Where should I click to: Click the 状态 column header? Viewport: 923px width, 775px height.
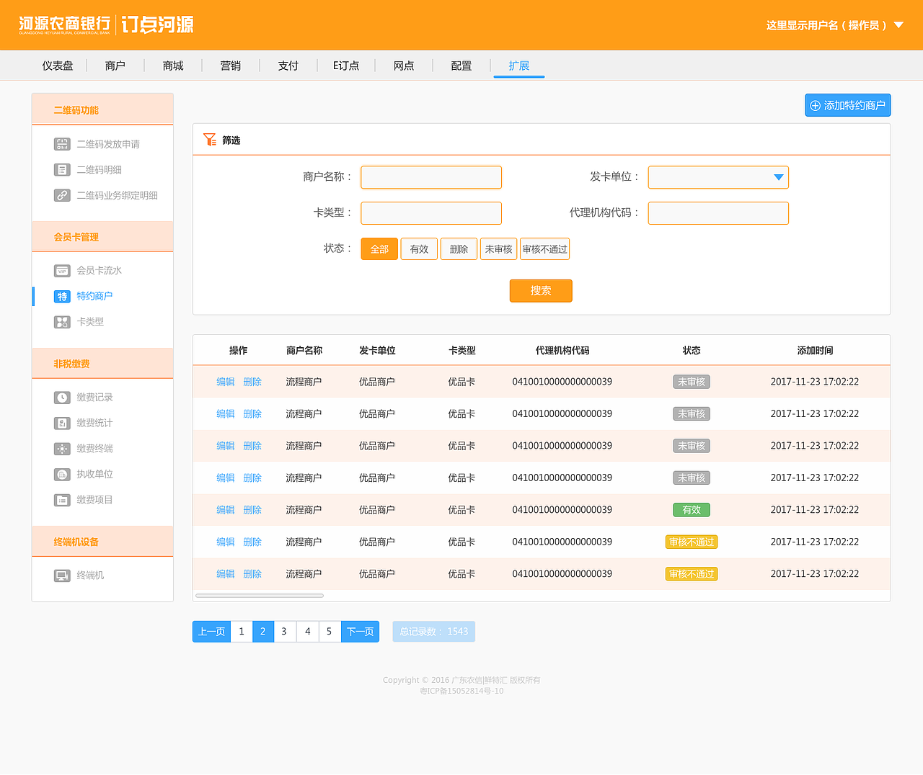pos(692,351)
